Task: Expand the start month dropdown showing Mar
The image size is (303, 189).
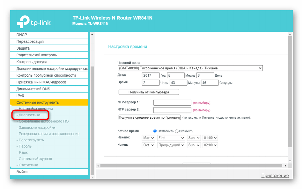Action: (149, 138)
